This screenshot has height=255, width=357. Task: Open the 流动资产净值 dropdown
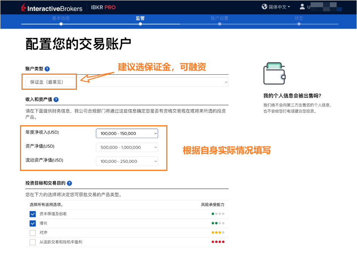127,161
